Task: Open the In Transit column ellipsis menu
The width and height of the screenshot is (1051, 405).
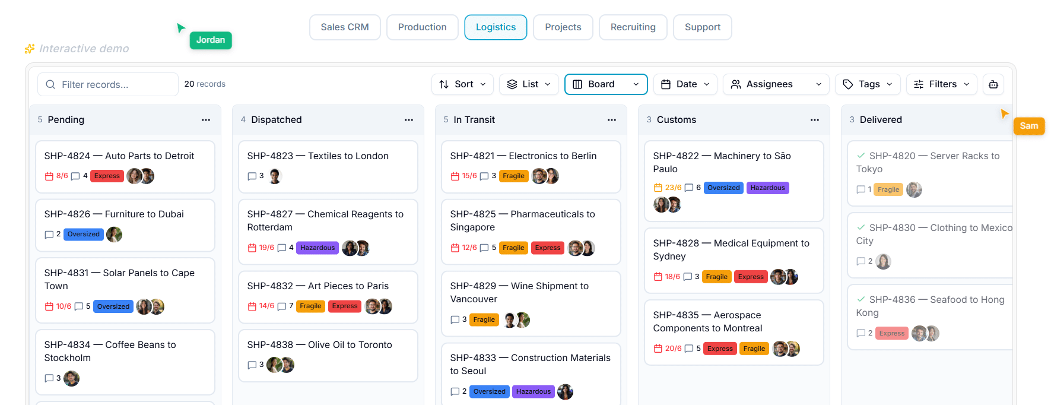Action: pyautogui.click(x=612, y=120)
